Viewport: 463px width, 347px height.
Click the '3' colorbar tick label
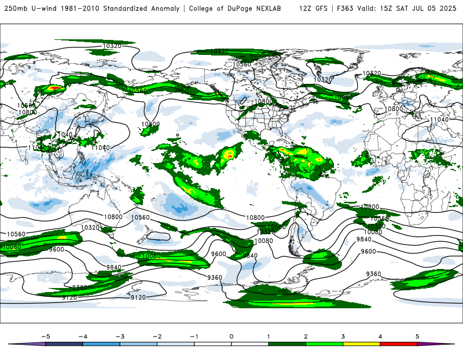(x=343, y=337)
